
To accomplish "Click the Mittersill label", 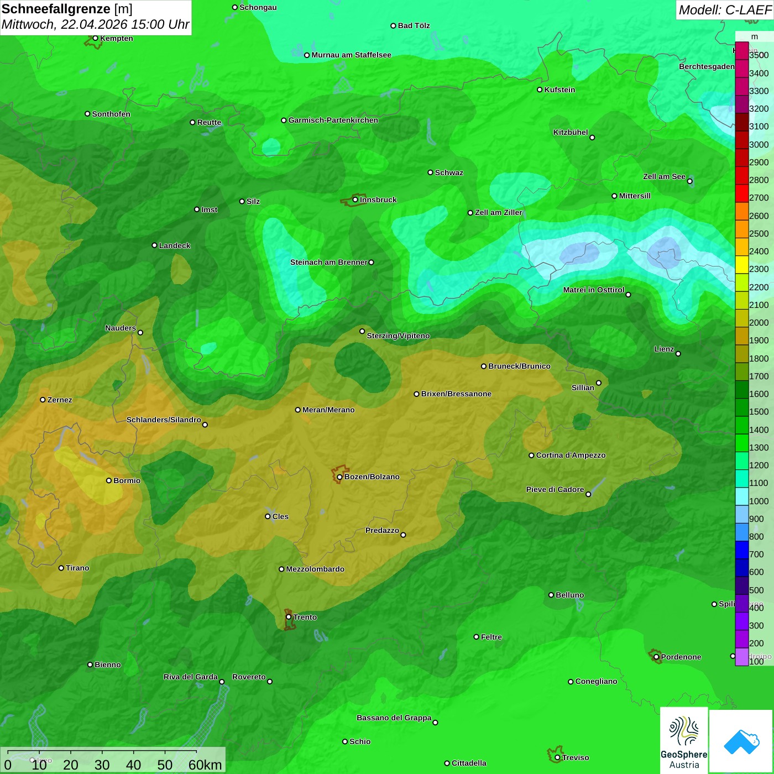I will pyautogui.click(x=635, y=196).
